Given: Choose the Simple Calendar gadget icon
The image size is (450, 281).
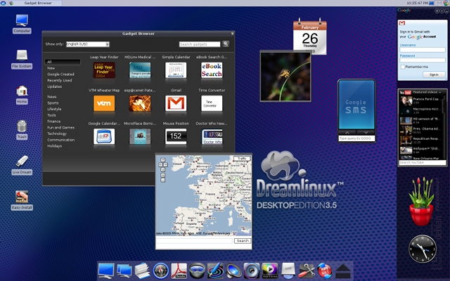Looking at the screenshot, I should [x=176, y=70].
